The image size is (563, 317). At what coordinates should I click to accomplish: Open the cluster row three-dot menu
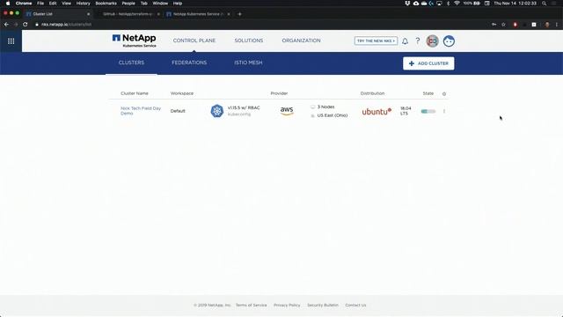[x=444, y=112]
